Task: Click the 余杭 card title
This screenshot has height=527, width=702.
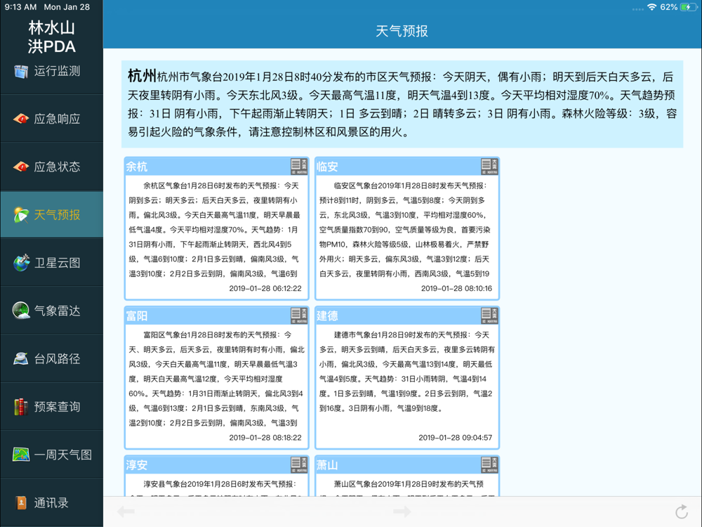Action: click(137, 167)
